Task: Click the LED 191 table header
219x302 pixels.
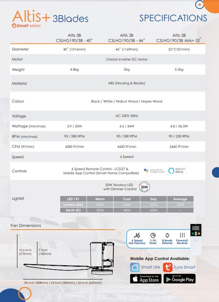Action: (73, 199)
